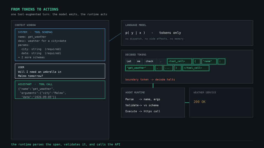Image resolution: width=264 pixels, height=148 pixels.
Task: Click the '"date":"2026-09-05"' JSON line
Action: pyautogui.click(x=39, y=97)
